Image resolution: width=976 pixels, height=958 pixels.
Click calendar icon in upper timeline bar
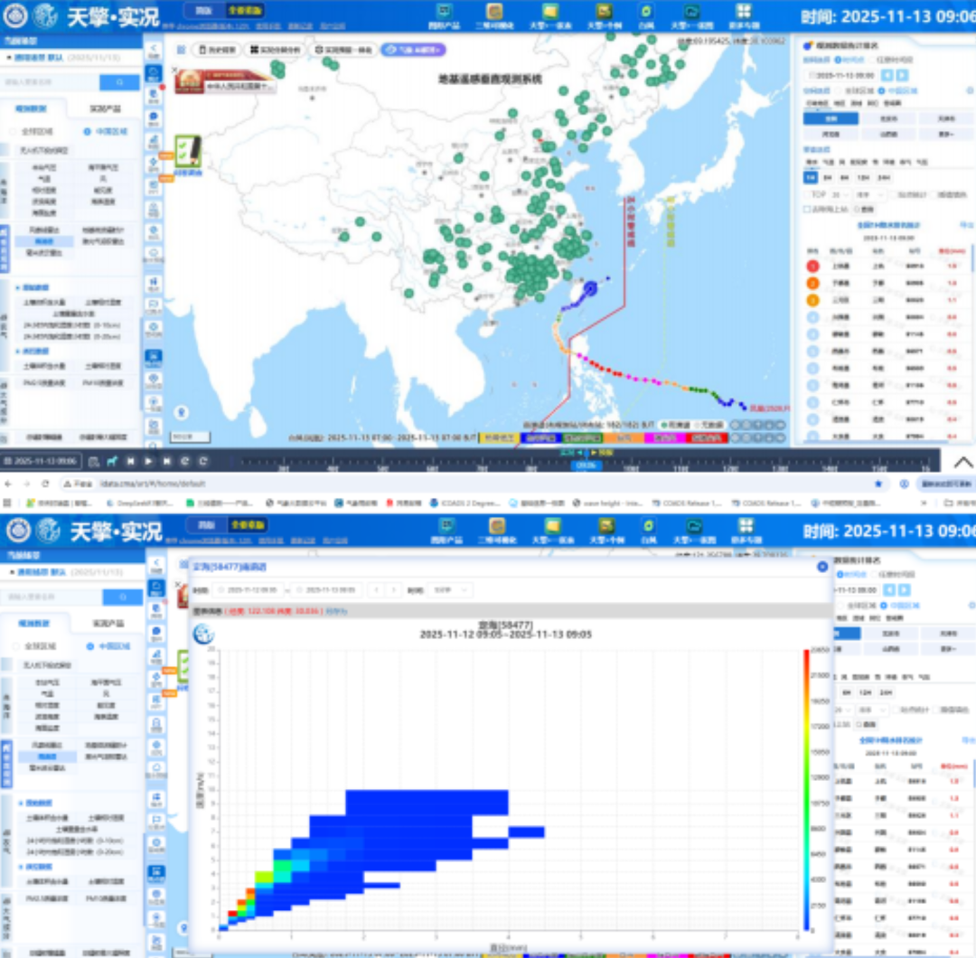[x=93, y=461]
